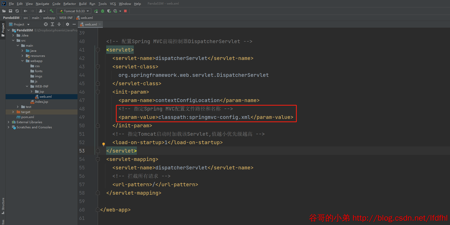This screenshot has width=450, height=225.
Task: Open the Navigate menu
Action: pos(42,4)
